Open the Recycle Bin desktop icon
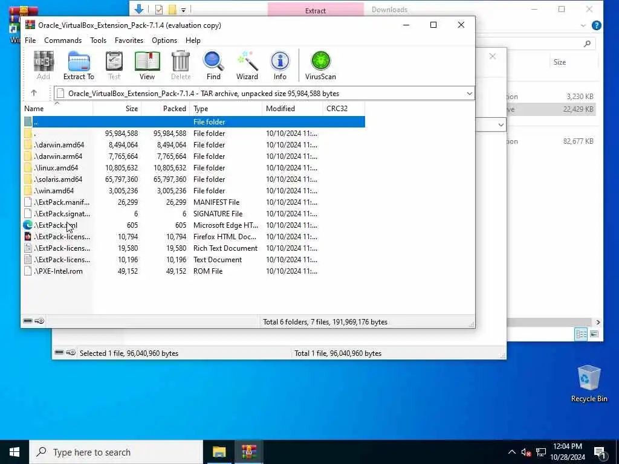 [589, 384]
